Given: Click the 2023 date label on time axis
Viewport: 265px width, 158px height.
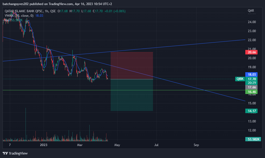Looking at the screenshot, I should coord(44,145).
